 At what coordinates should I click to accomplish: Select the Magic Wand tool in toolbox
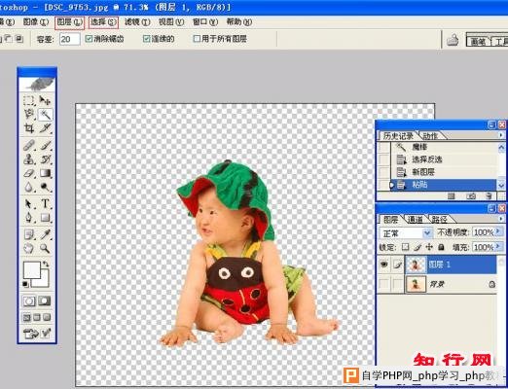click(45, 115)
